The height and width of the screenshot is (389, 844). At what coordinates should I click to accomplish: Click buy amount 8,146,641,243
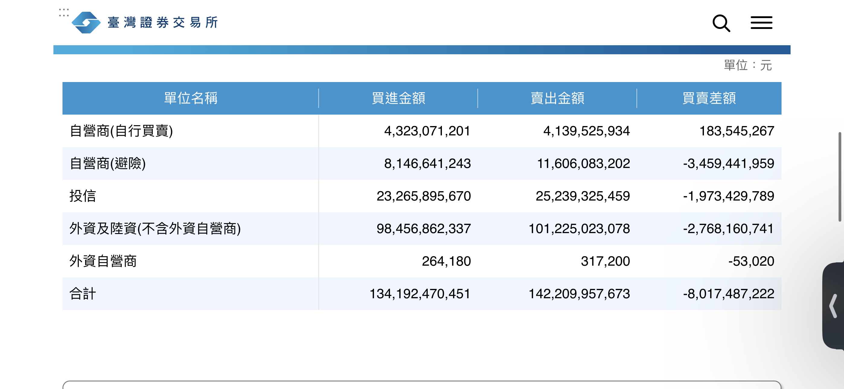coord(427,163)
